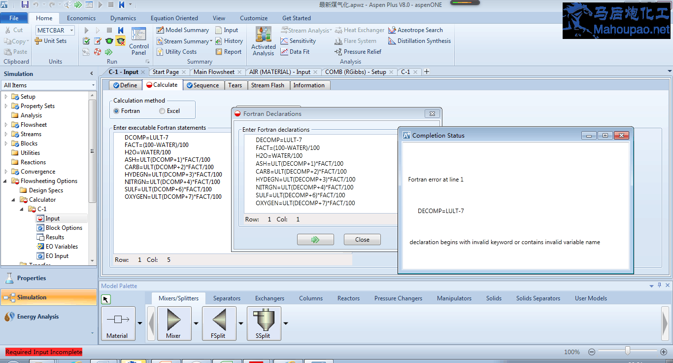Add a new document tab with plus button
The height and width of the screenshot is (363, 673).
click(427, 72)
